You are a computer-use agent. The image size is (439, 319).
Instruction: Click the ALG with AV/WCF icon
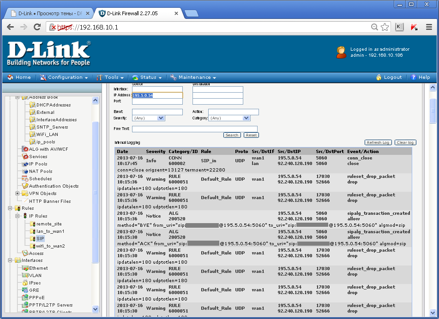[x=25, y=149]
